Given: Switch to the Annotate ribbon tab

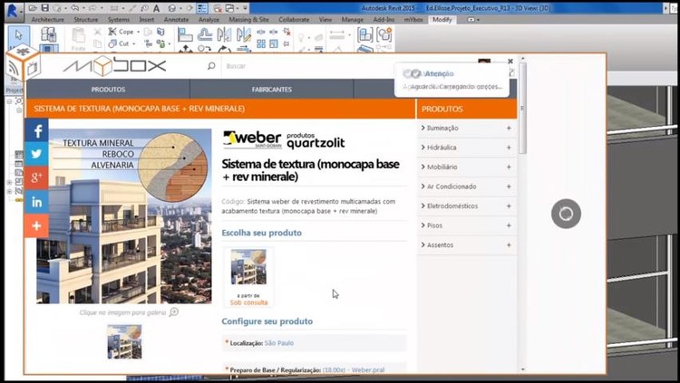Looking at the screenshot, I should [176, 20].
